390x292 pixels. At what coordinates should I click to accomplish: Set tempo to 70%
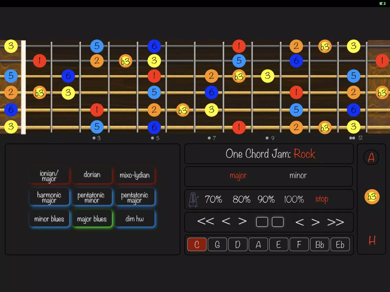pyautogui.click(x=214, y=199)
